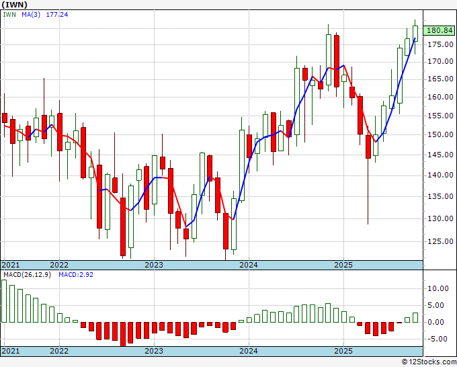
Task: Click the 177.24 moving average value
Action: click(x=57, y=14)
